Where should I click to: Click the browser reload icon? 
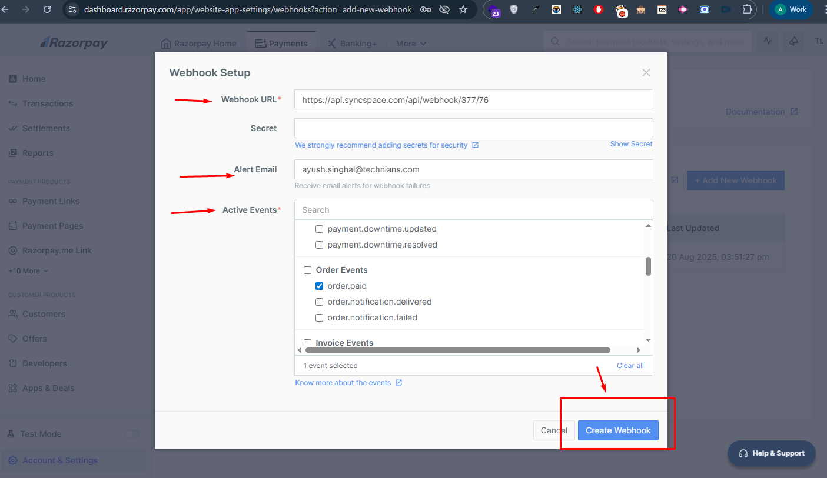coord(47,9)
